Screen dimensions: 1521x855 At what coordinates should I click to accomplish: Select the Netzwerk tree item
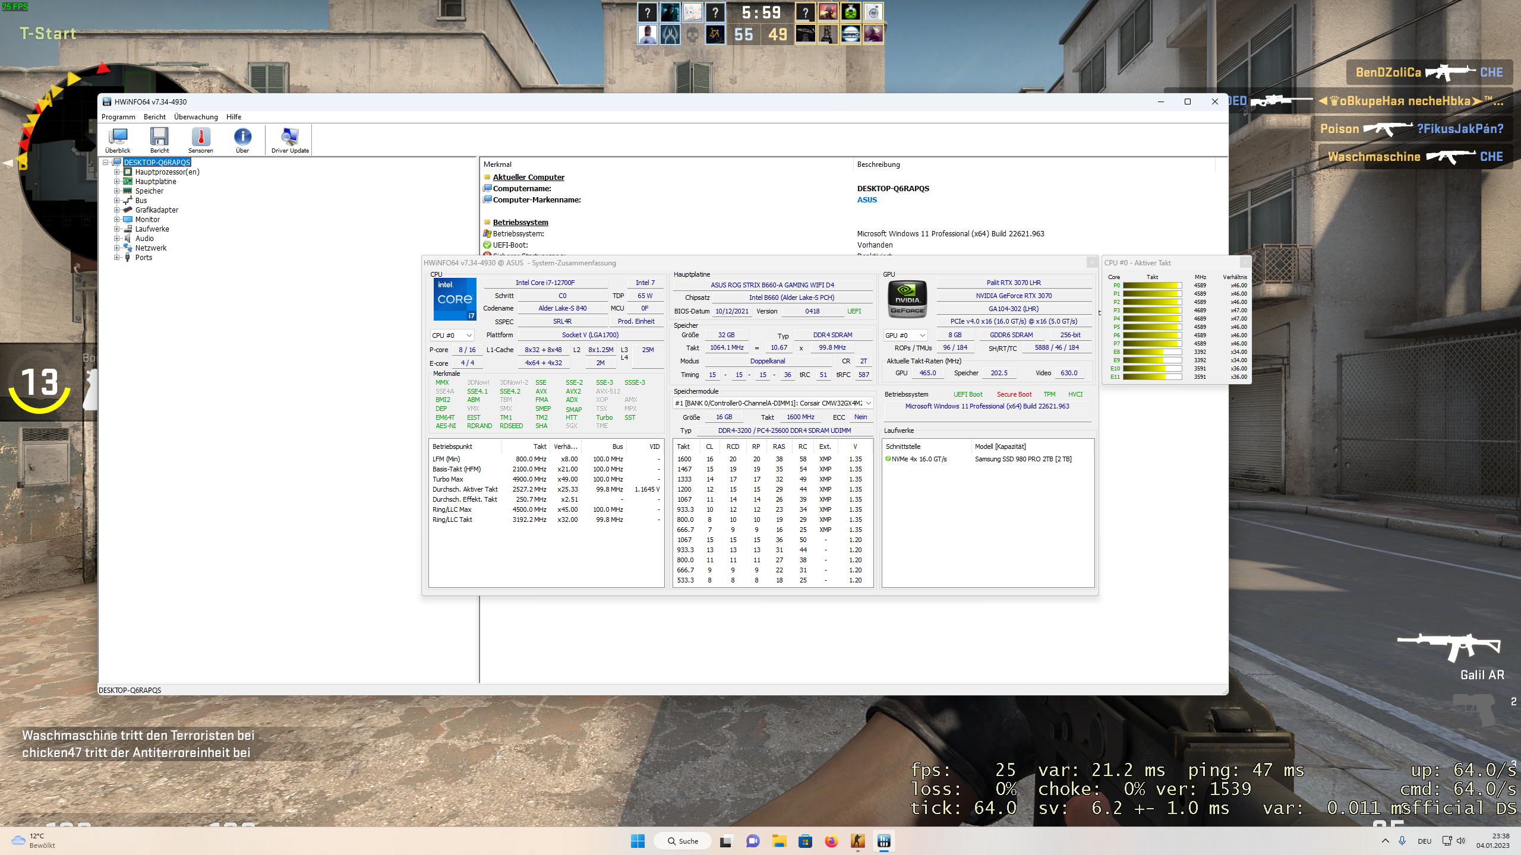click(150, 248)
